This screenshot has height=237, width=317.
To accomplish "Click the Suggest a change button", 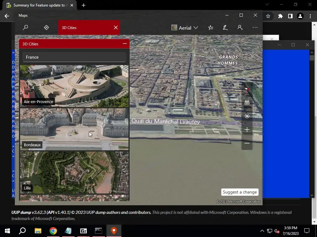I will pos(240,192).
